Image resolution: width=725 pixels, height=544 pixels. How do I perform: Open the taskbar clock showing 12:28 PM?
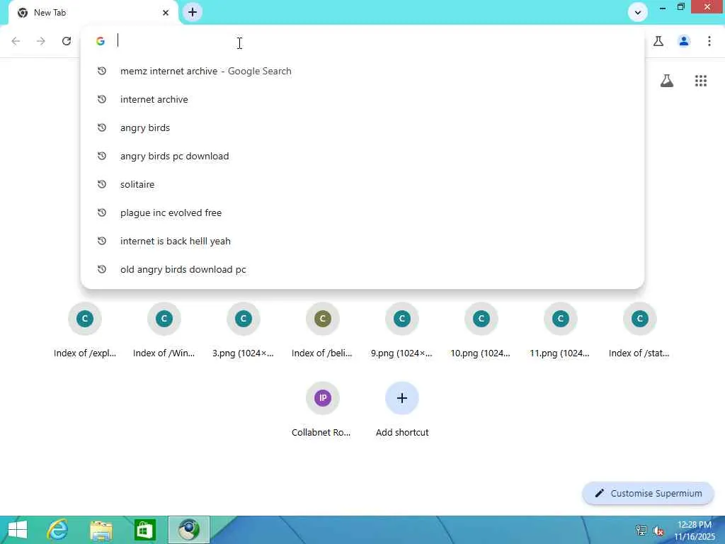pos(695,530)
